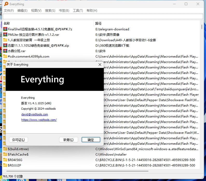Click the Everything magnifier app icon in title bar

coord(6,4)
